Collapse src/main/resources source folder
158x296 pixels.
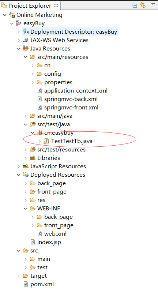point(26,57)
